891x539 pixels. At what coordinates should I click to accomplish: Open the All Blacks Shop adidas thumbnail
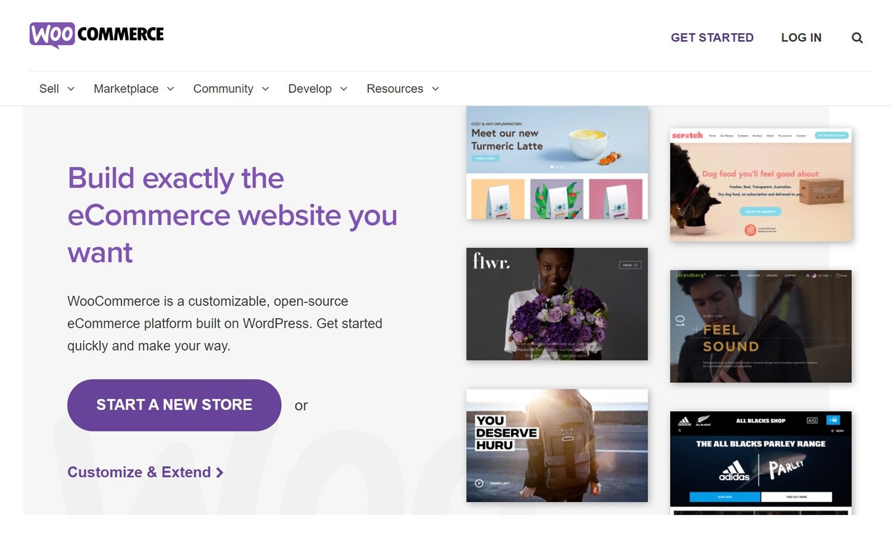click(x=760, y=463)
